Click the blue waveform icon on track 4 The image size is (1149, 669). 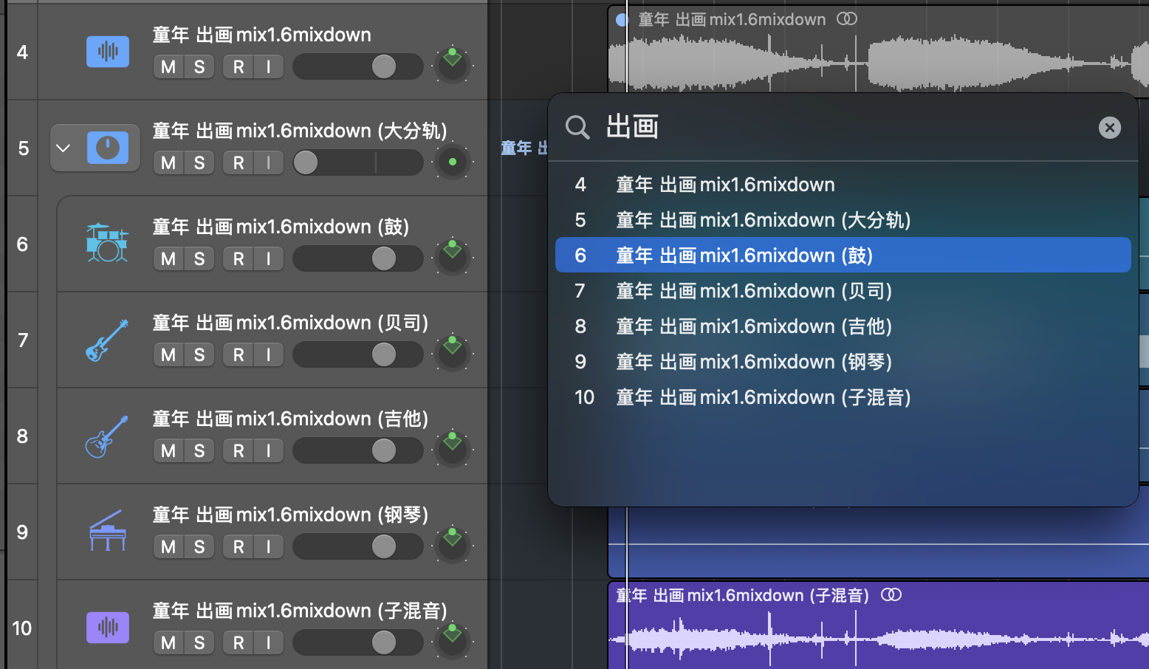[108, 52]
